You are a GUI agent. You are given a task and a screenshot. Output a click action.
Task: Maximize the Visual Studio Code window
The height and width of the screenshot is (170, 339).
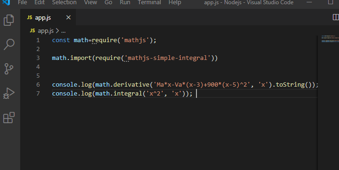coord(331,2)
